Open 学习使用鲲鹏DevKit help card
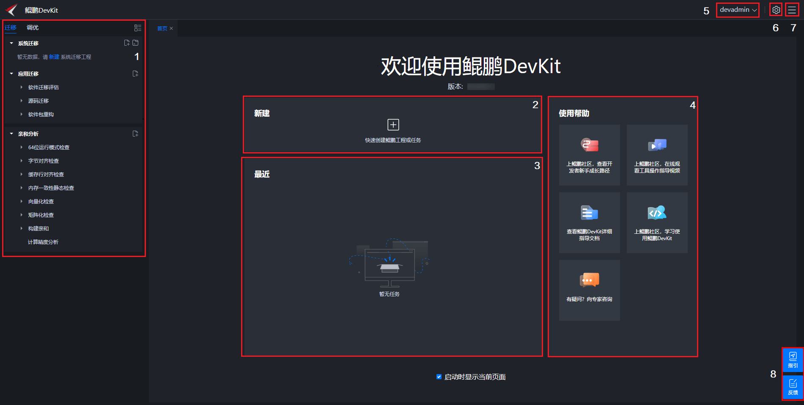The image size is (804, 405). [x=657, y=223]
